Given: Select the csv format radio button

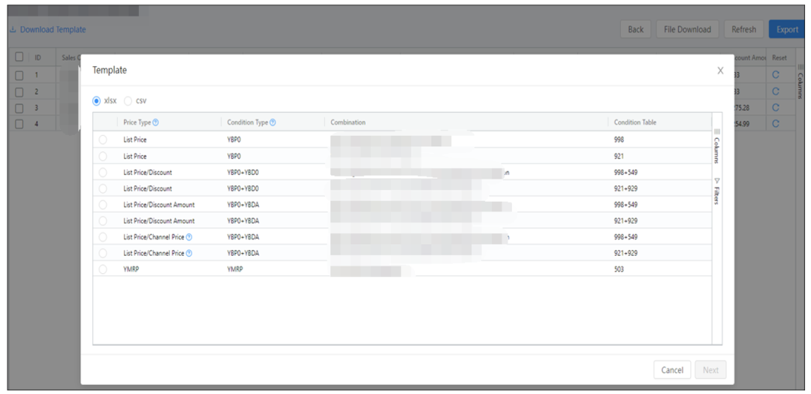Looking at the screenshot, I should (128, 101).
